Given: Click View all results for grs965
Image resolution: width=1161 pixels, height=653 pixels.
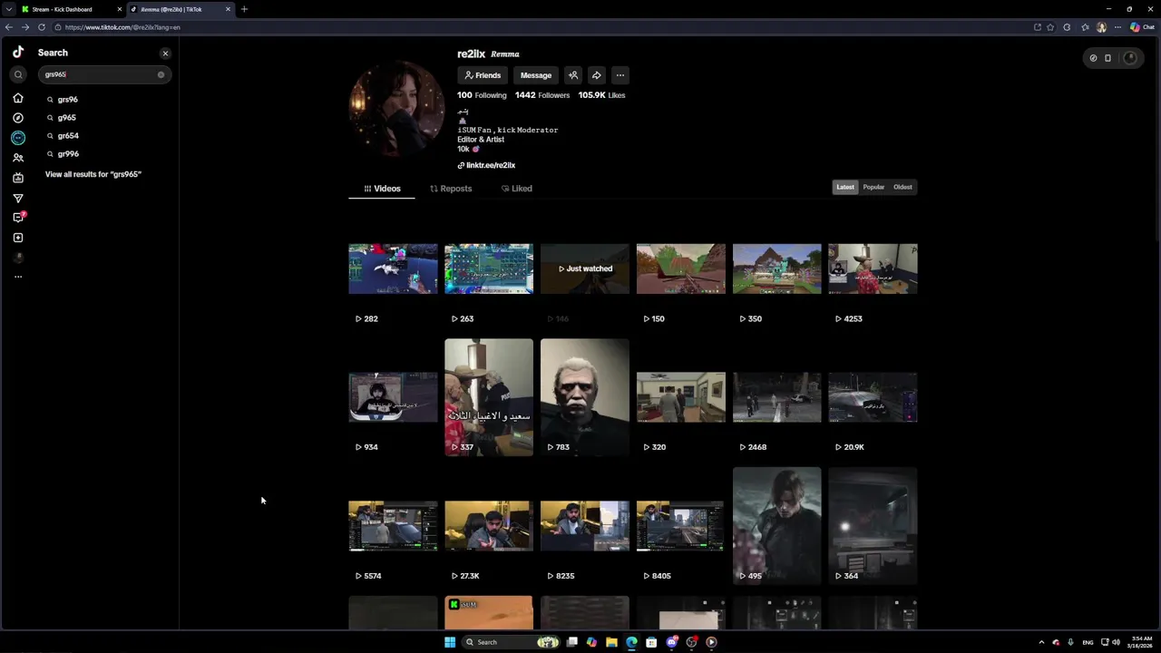Looking at the screenshot, I should 93,174.
